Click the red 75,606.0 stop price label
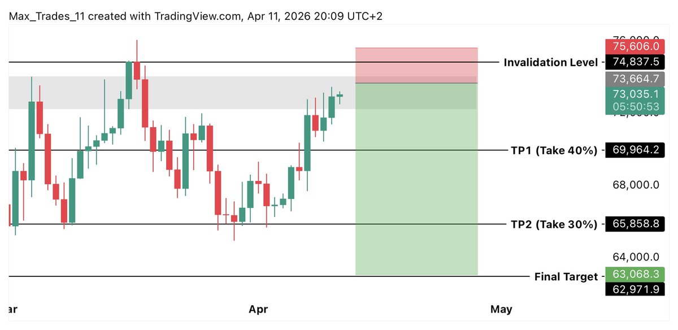Screen dimensions: 678x330 coord(632,46)
